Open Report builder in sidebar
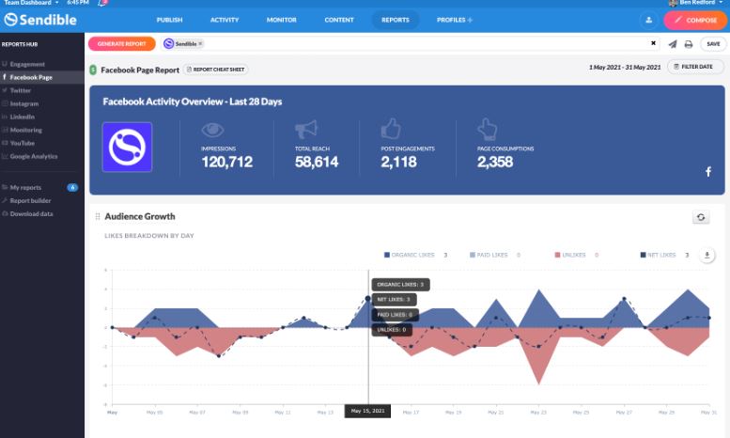The width and height of the screenshot is (730, 438). point(30,200)
